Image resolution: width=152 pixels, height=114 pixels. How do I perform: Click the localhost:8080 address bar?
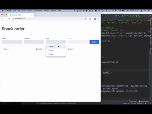[48, 19]
